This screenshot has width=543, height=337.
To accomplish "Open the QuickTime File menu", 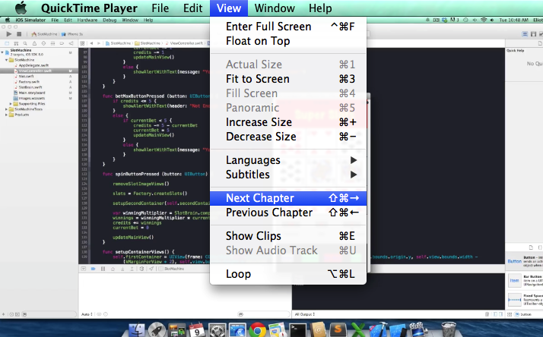I will click(160, 8).
